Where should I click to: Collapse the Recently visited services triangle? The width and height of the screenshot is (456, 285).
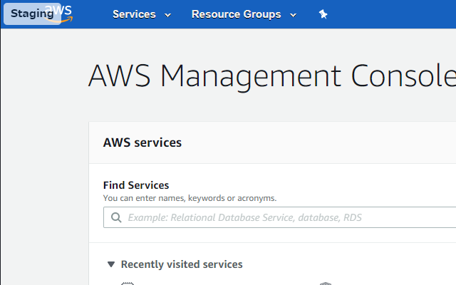(111, 264)
